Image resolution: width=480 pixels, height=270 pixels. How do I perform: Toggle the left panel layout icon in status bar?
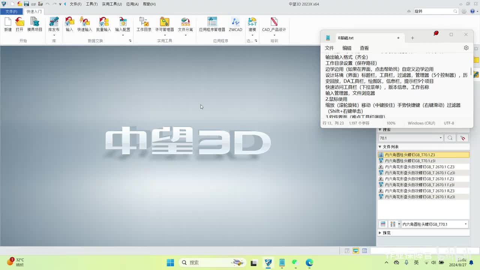(347, 251)
